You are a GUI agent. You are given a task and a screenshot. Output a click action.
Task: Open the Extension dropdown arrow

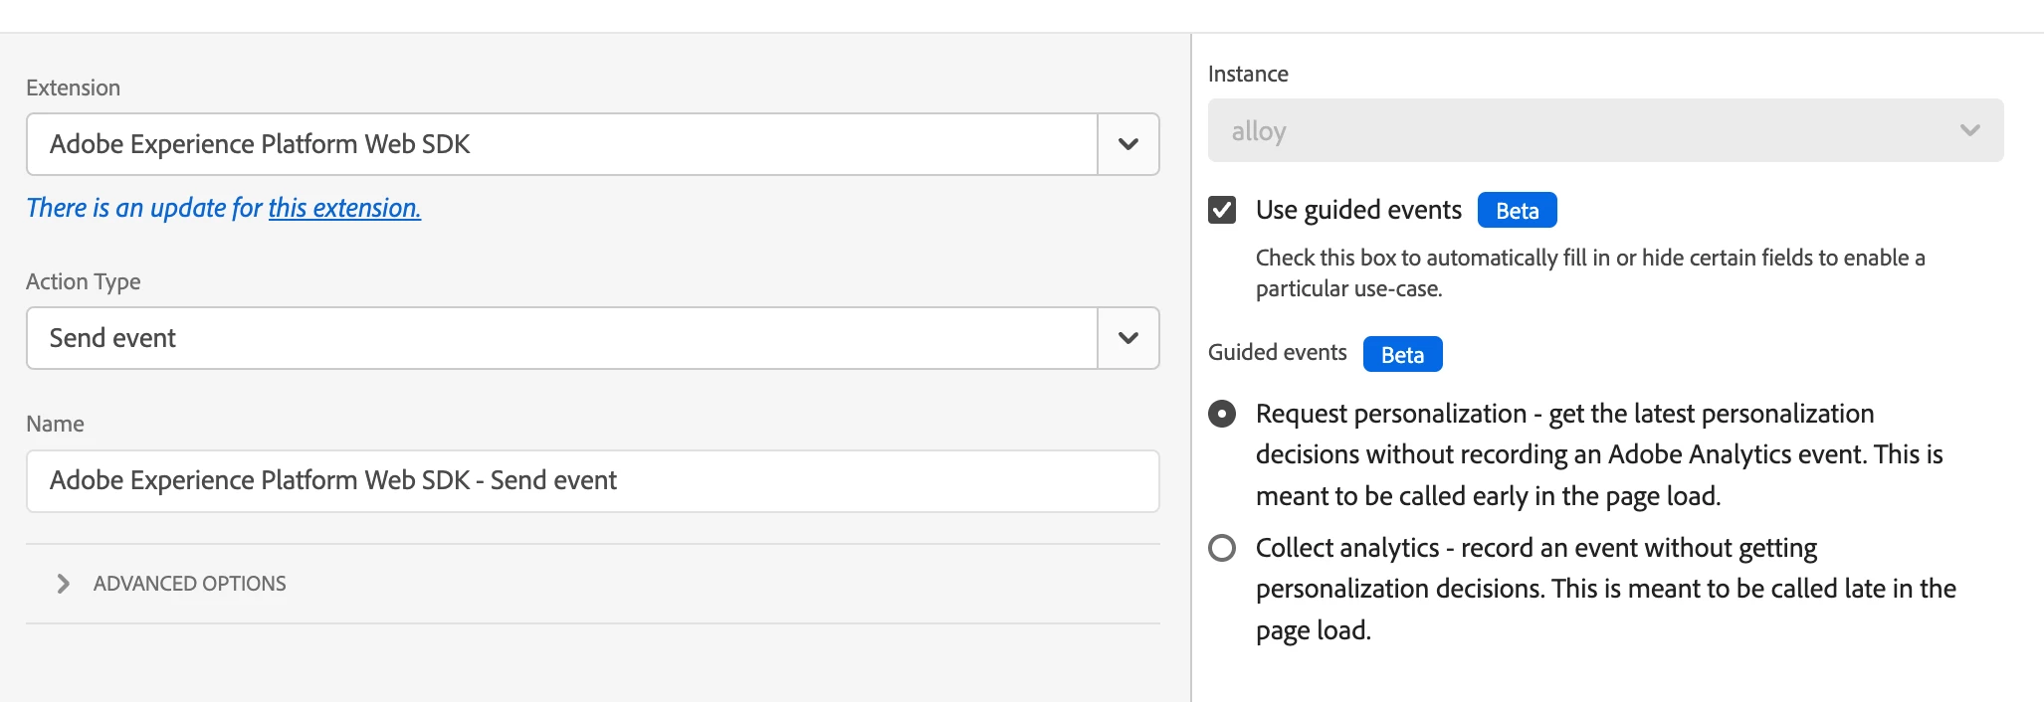[1128, 144]
